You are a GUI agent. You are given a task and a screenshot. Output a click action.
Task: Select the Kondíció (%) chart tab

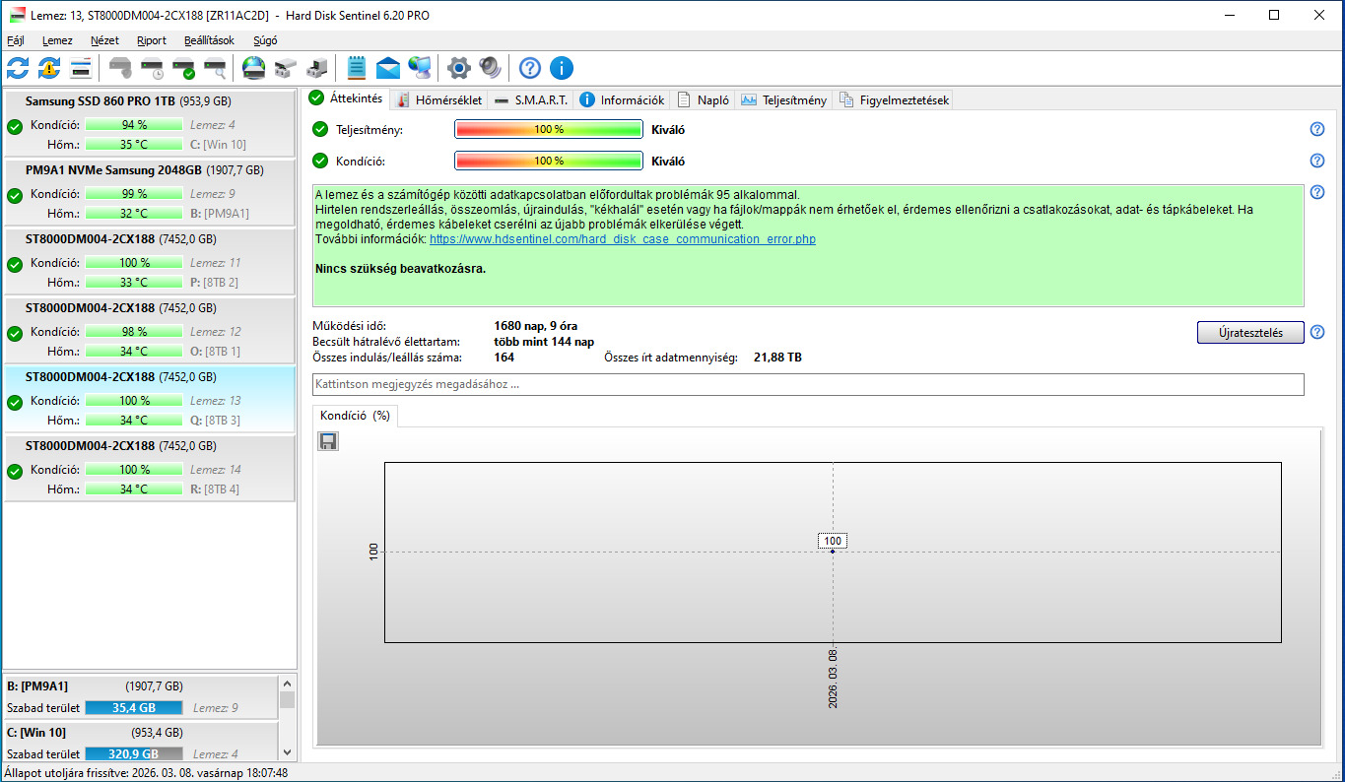(x=355, y=416)
